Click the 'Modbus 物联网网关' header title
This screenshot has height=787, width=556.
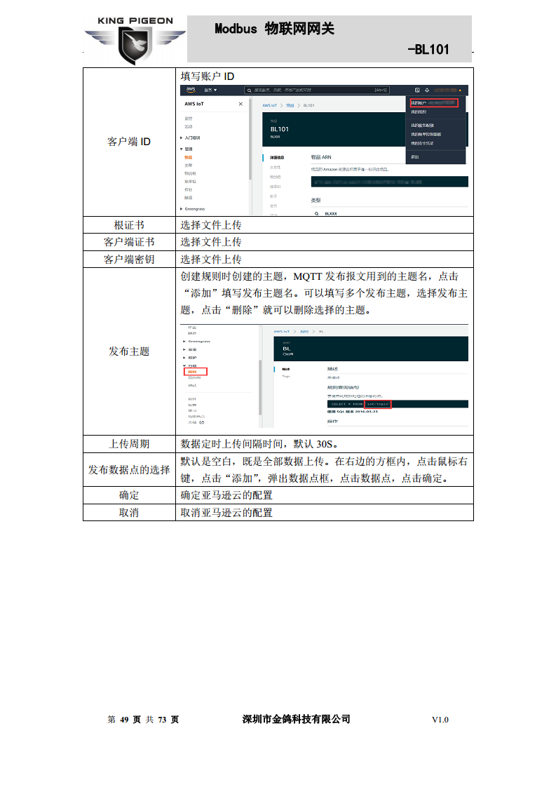point(274,29)
